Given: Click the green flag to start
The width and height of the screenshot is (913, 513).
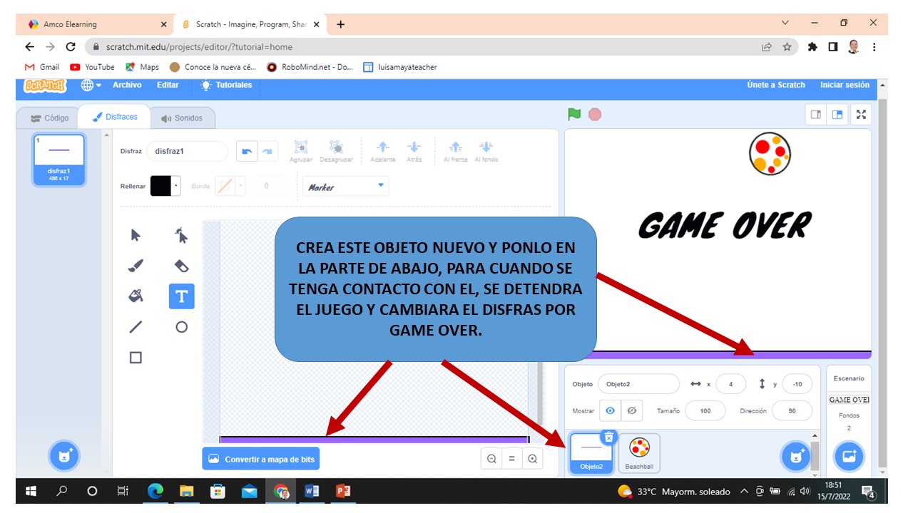Looking at the screenshot, I should pos(574,114).
